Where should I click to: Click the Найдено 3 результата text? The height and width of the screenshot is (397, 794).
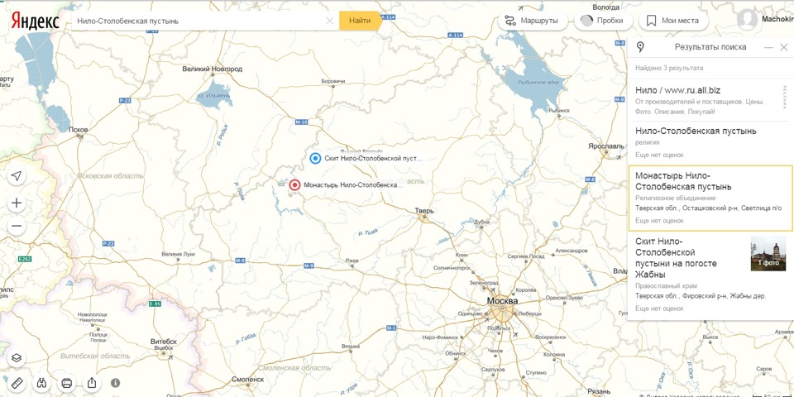click(669, 68)
